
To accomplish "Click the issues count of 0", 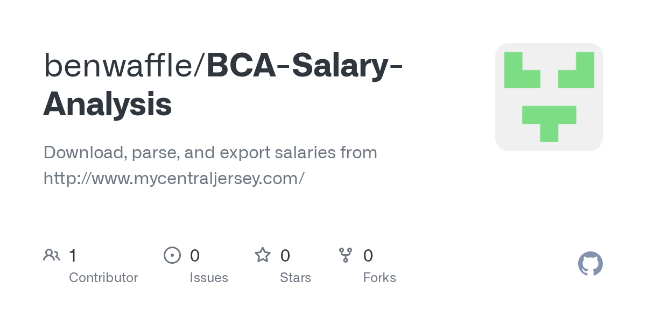I will coord(195,255).
